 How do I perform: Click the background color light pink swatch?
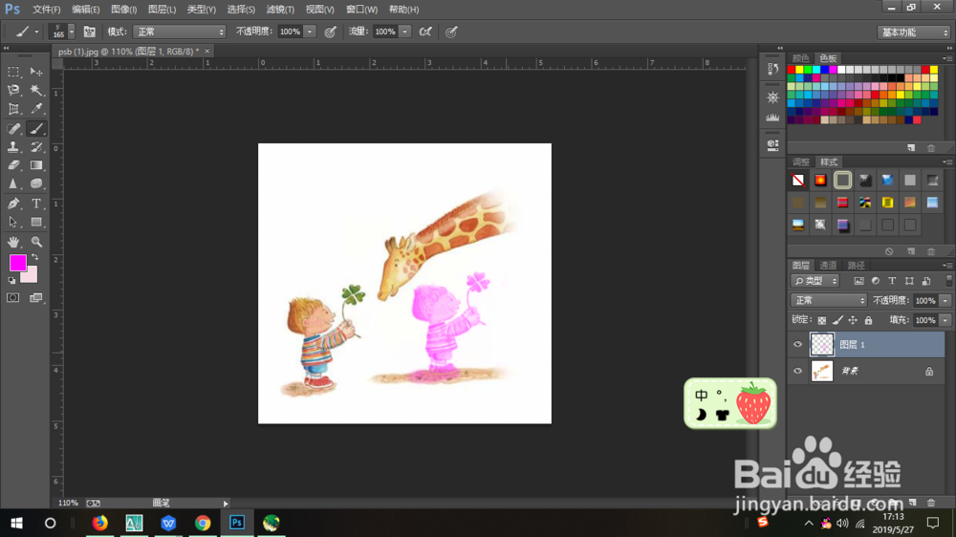[x=31, y=276]
